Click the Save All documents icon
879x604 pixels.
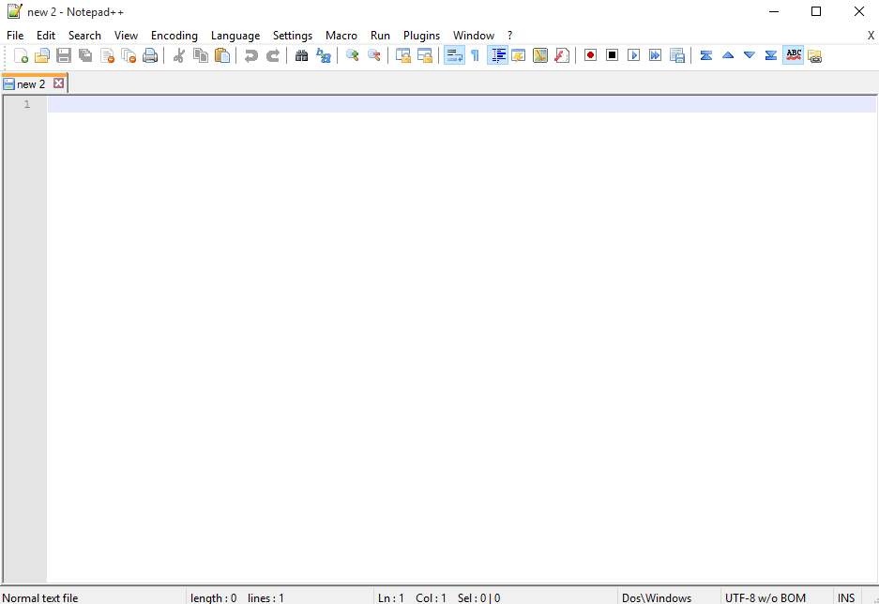coord(85,55)
